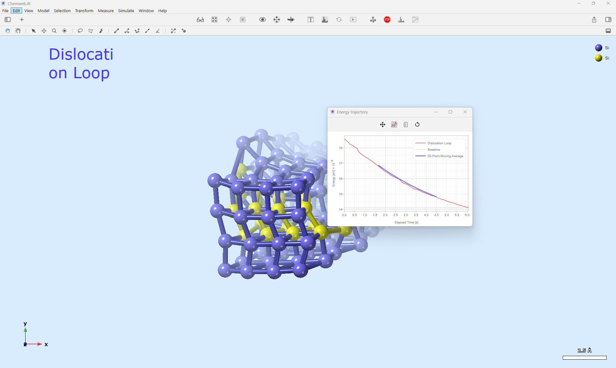Select the magnifier zoom tool
Screen dimensions: 616x368
[x=54, y=31]
